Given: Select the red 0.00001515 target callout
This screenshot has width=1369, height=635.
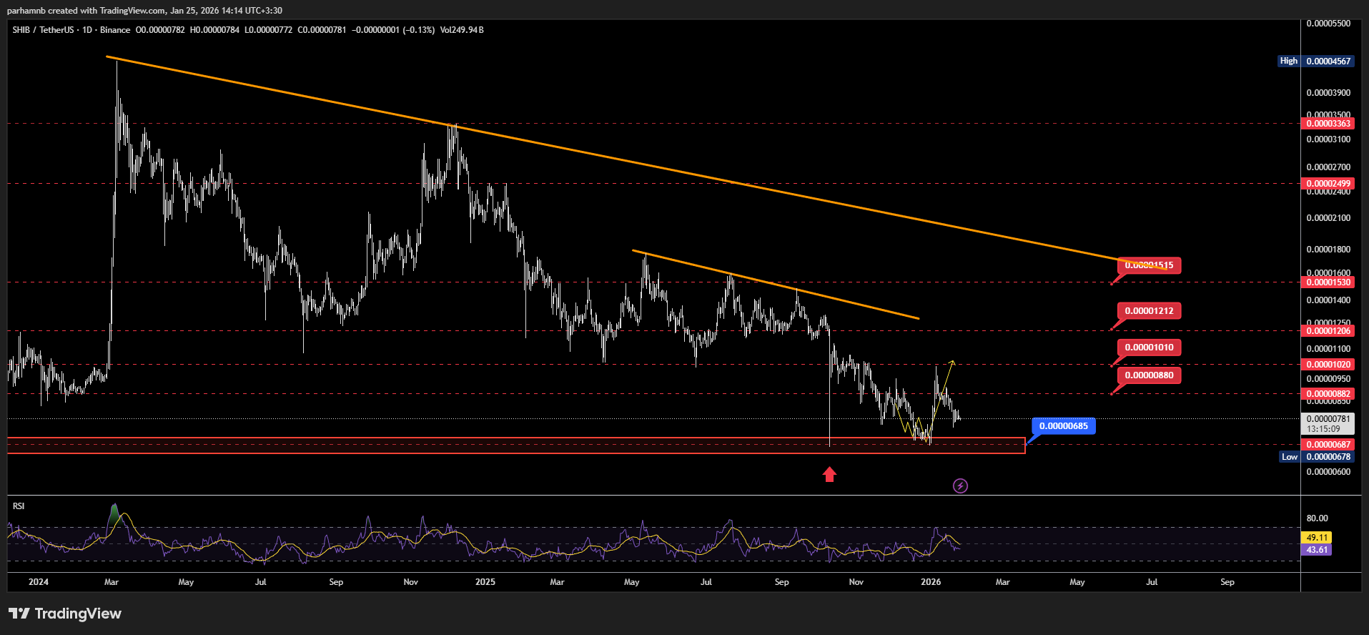Looking at the screenshot, I should (1149, 265).
